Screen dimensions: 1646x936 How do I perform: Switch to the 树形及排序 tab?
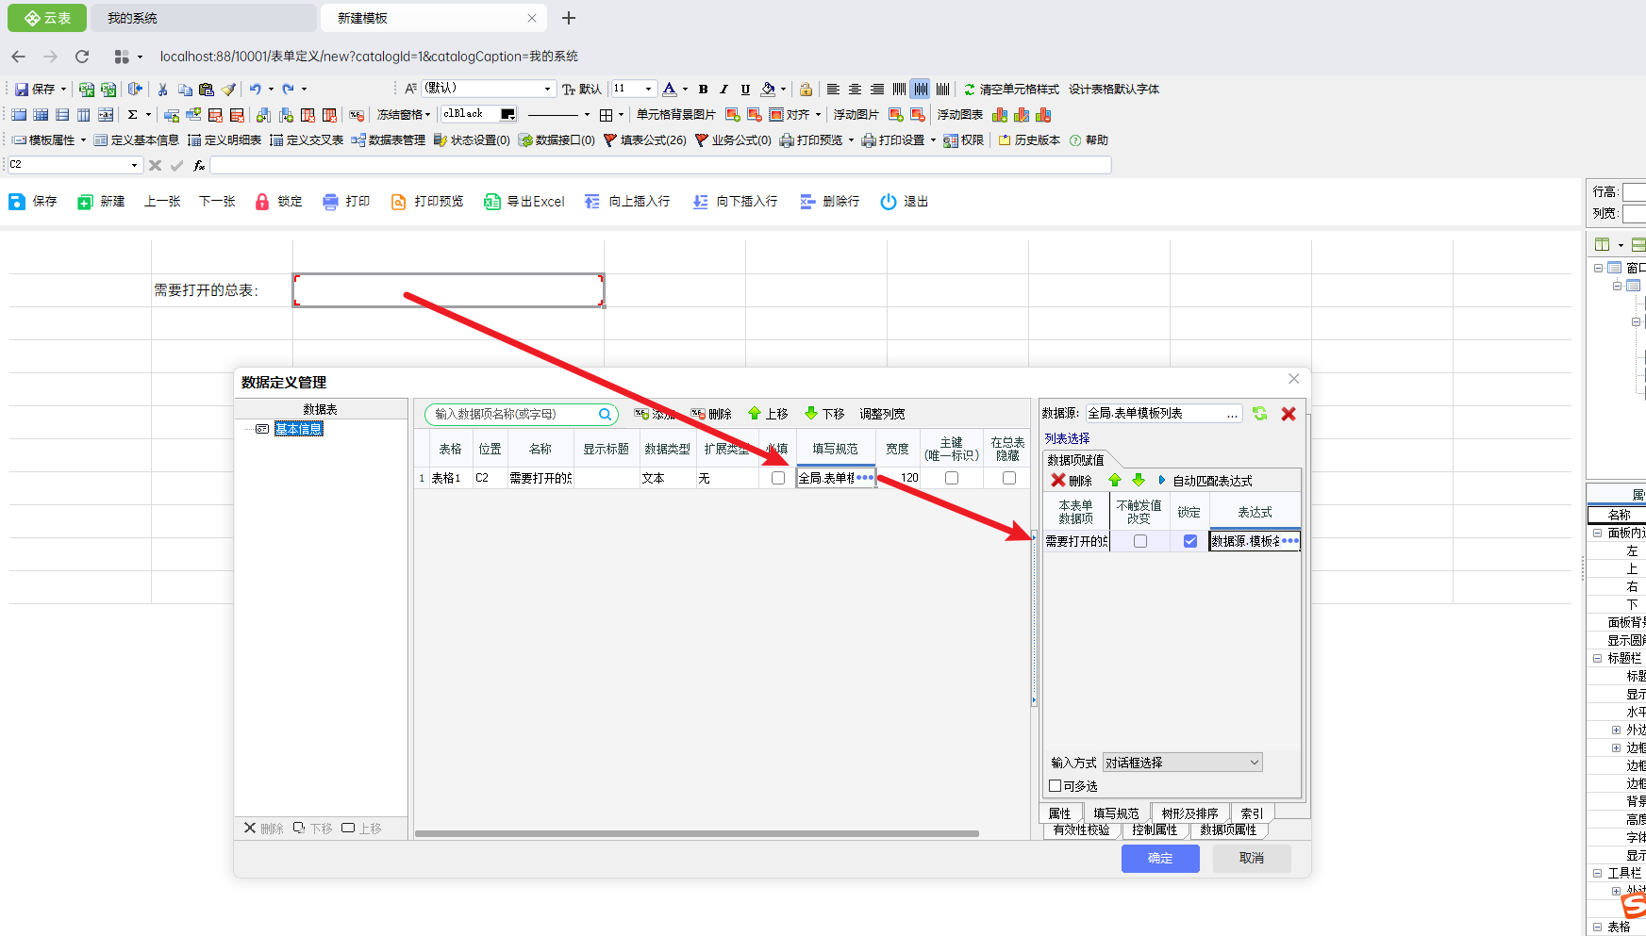pos(1189,813)
